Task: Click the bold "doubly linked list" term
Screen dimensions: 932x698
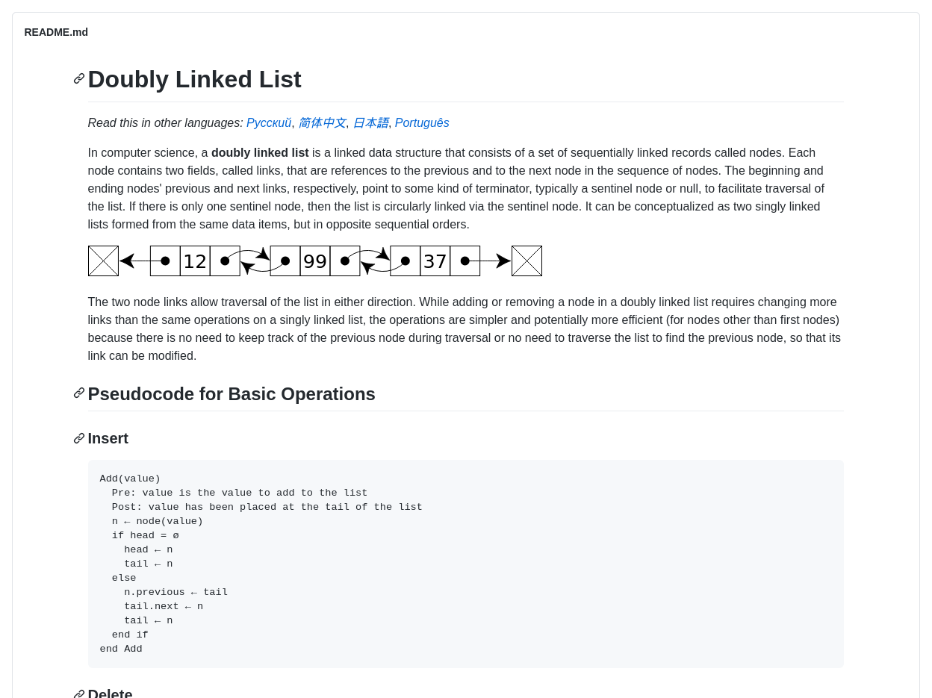Action: click(x=260, y=152)
